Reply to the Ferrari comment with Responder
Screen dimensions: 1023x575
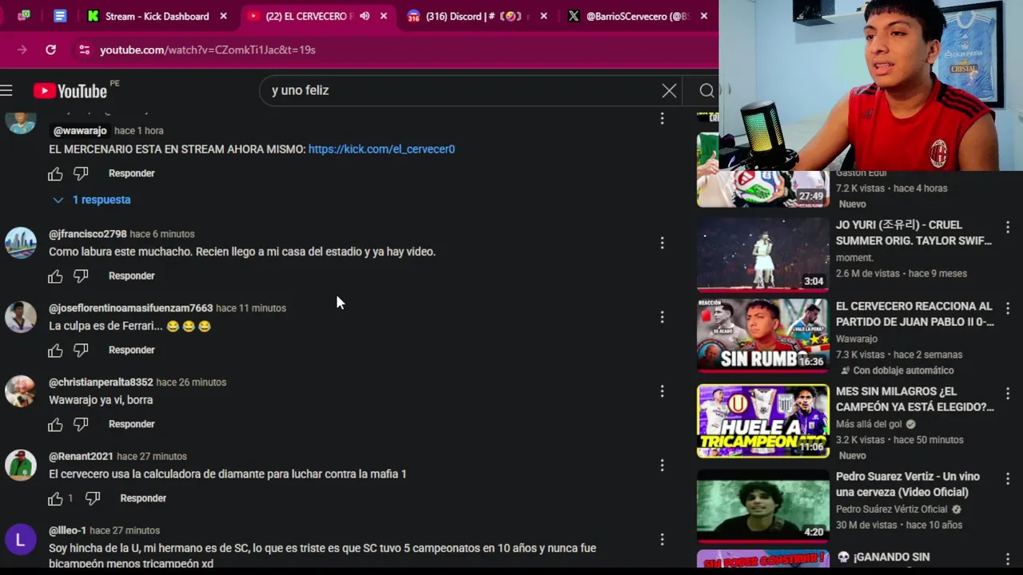pyautogui.click(x=132, y=350)
